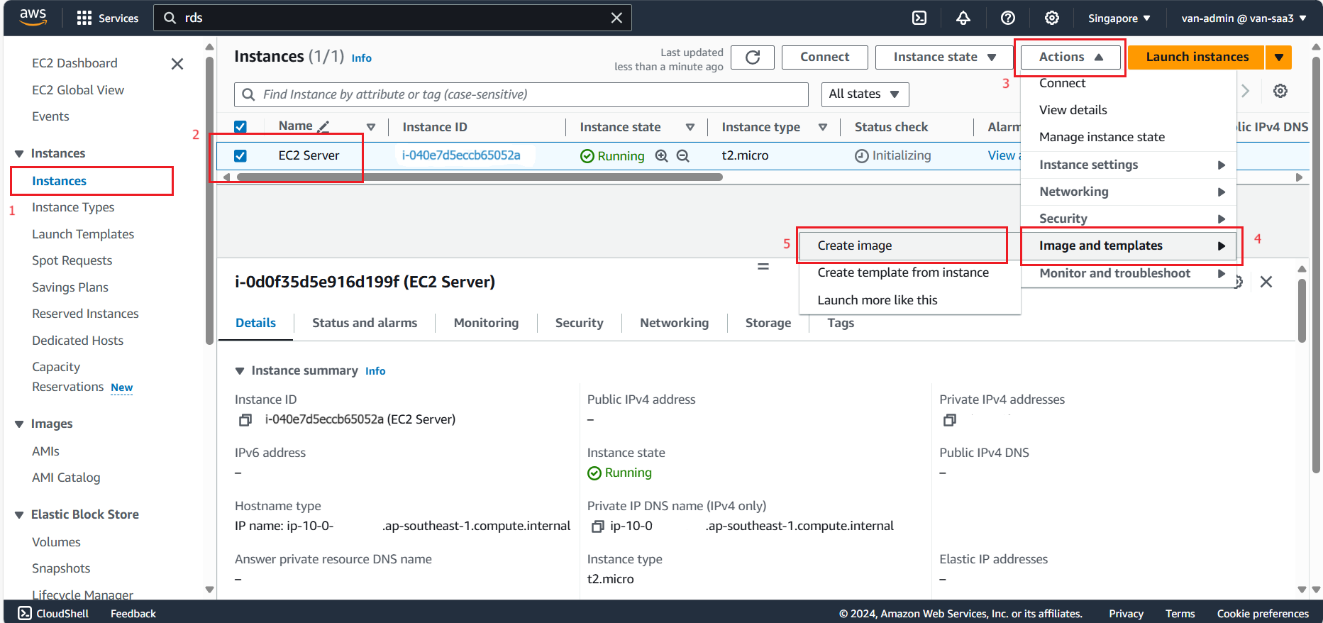Screen dimensions: 1323x623
Task: Zoom out on Running instance state
Action: [x=682, y=155]
